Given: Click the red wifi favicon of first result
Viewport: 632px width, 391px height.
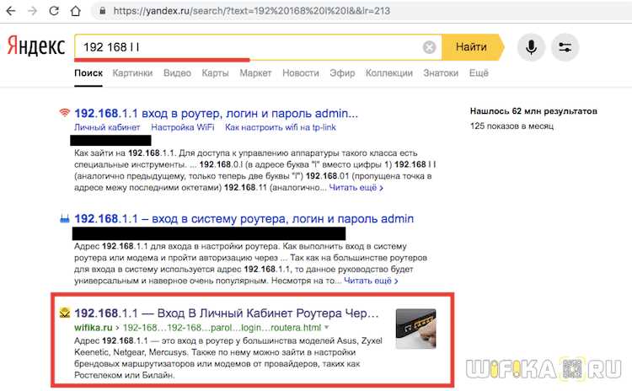Looking at the screenshot, I should [x=65, y=112].
